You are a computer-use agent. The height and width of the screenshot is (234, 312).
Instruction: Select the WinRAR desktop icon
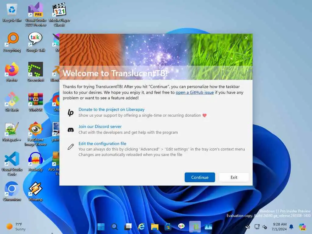(x=36, y=102)
